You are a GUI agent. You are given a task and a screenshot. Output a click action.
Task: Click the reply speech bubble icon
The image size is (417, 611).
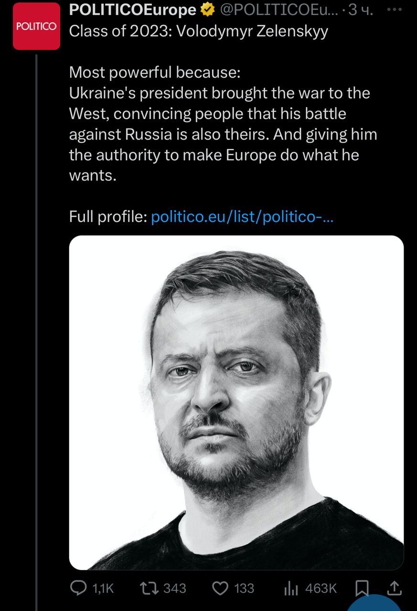78,588
